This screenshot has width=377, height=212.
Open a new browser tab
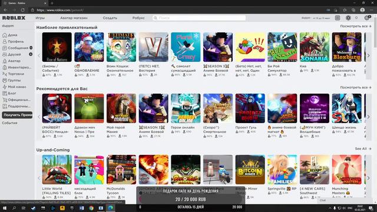point(52,3)
